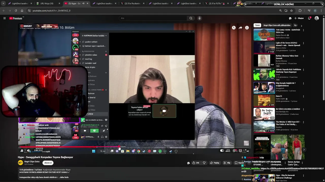Select the Tümü filter chip
The height and width of the screenshot is (182, 325).
coord(257,25)
